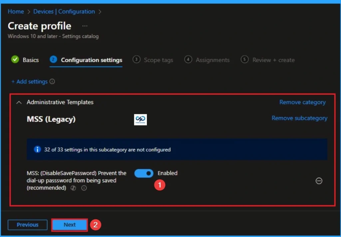Click the green check icon on Basics step
The width and height of the screenshot is (341, 237).
click(15, 60)
